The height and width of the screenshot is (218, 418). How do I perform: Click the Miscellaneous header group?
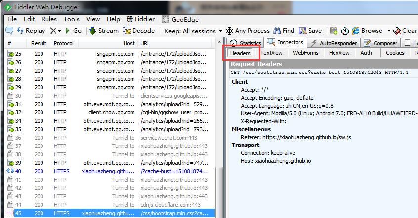coord(251,129)
